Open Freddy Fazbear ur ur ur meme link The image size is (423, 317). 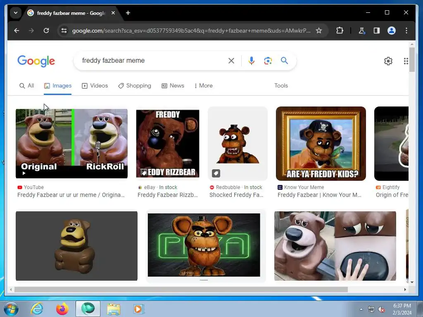71,195
